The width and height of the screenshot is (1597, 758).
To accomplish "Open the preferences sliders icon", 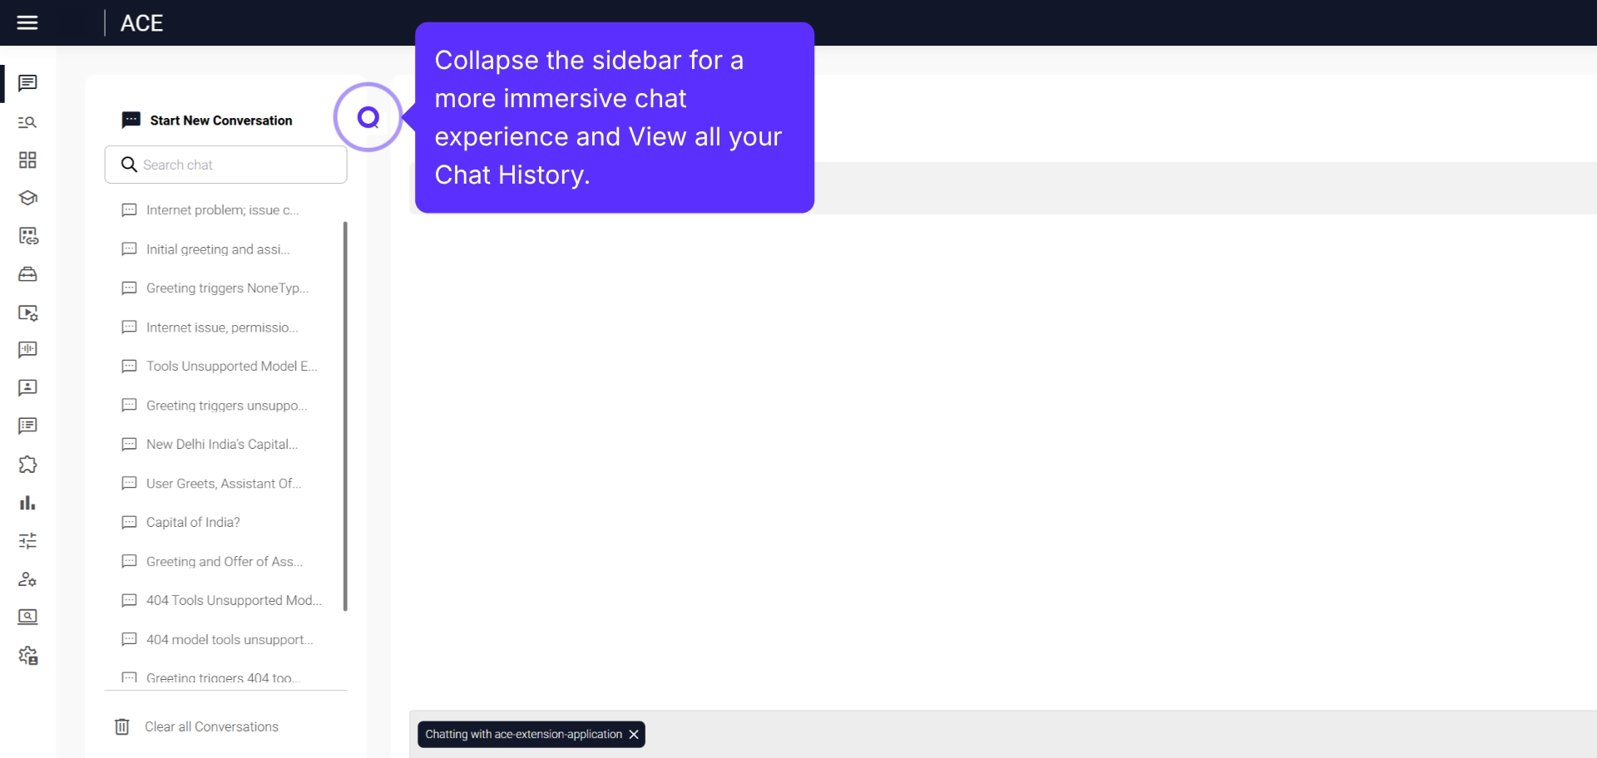I will coord(27,540).
